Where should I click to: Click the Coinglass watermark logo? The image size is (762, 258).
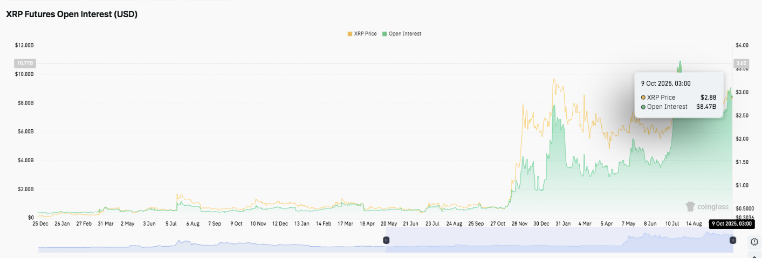coord(706,206)
